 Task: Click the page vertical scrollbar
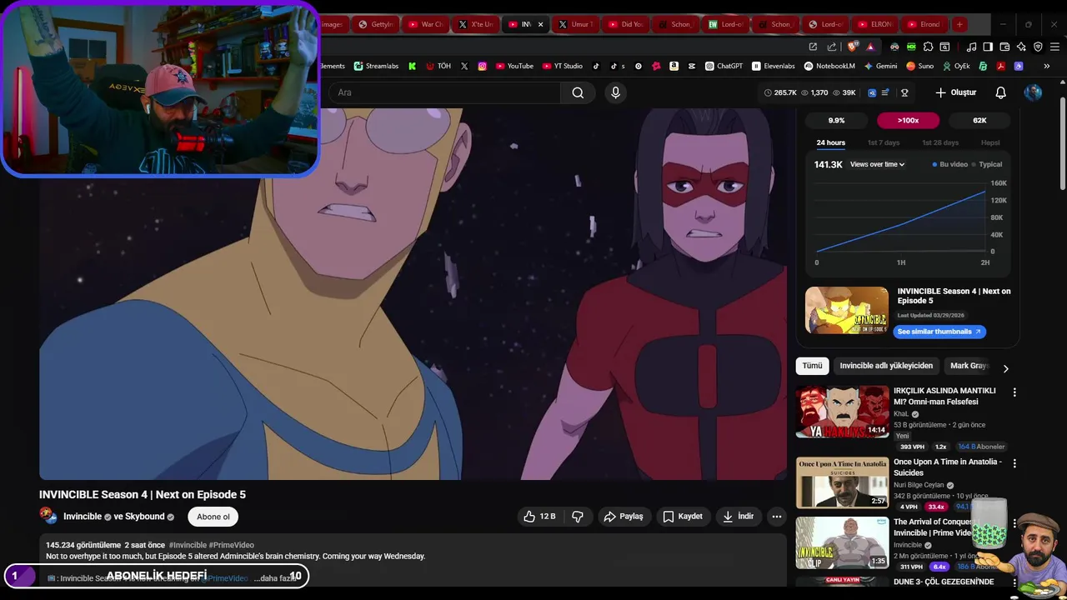point(1061,142)
